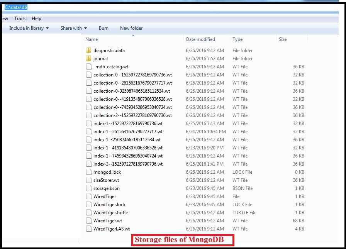Select file icon of collection-0--4191354807006336528.wt
Viewport: 346px width, 249px height.
pyautogui.click(x=89, y=99)
